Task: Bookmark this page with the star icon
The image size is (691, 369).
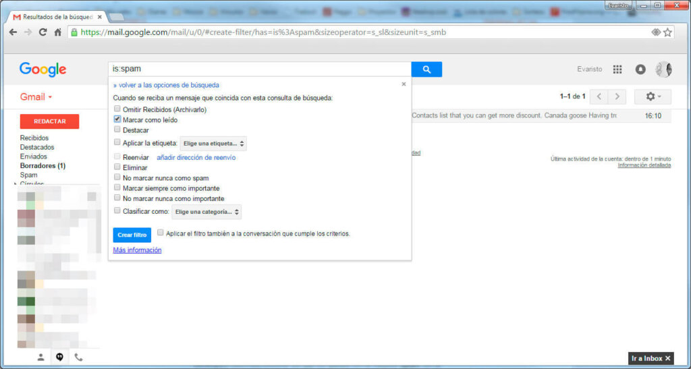Action: 667,32
